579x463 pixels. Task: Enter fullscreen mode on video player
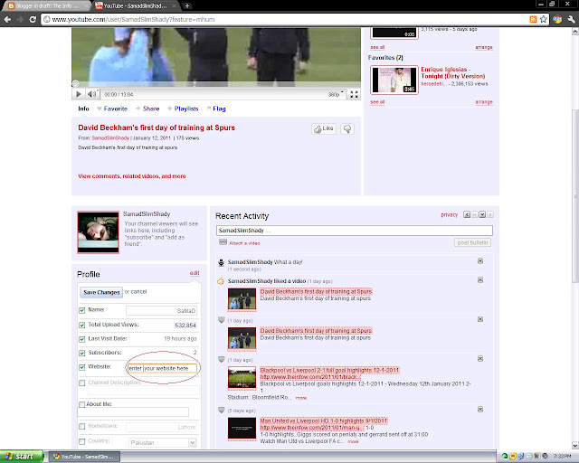354,94
